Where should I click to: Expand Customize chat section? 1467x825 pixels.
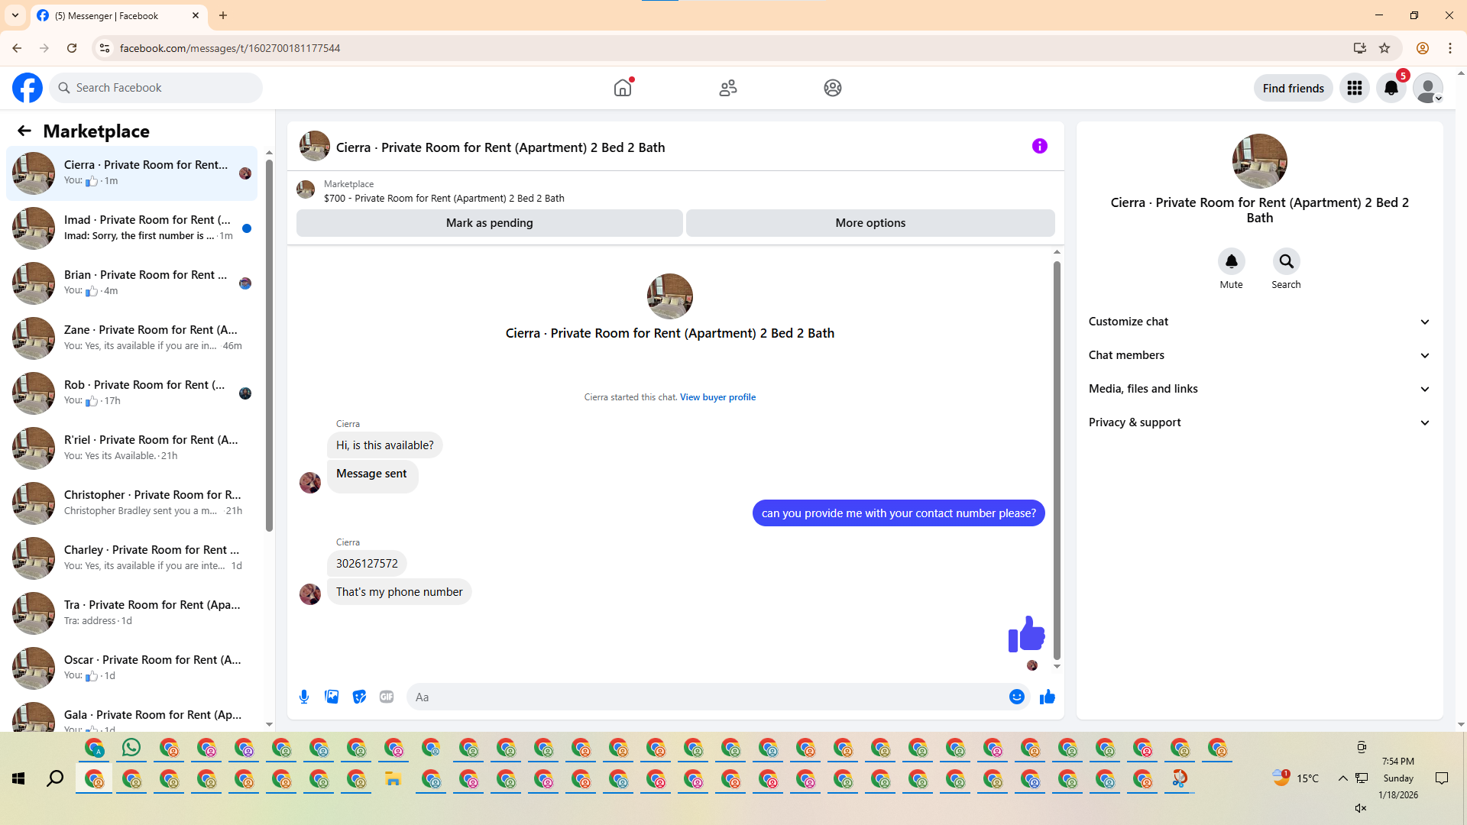1258,322
